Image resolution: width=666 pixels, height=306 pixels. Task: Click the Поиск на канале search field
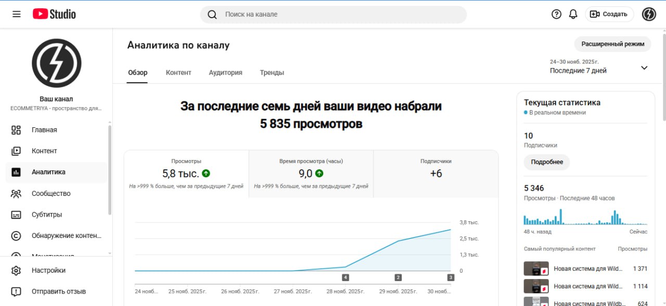[x=333, y=15]
